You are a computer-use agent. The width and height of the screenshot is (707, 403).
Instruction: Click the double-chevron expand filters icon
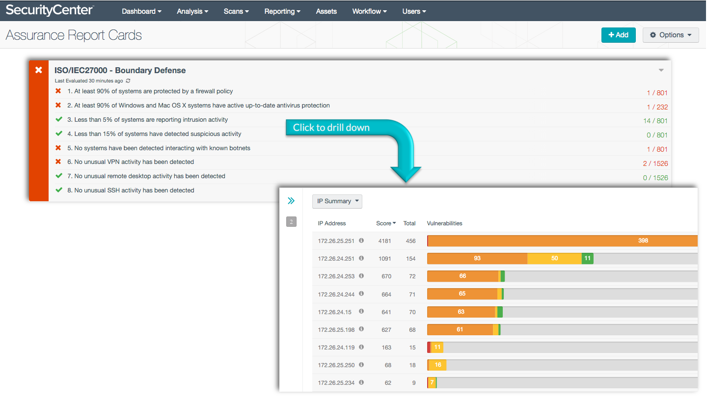[291, 201]
